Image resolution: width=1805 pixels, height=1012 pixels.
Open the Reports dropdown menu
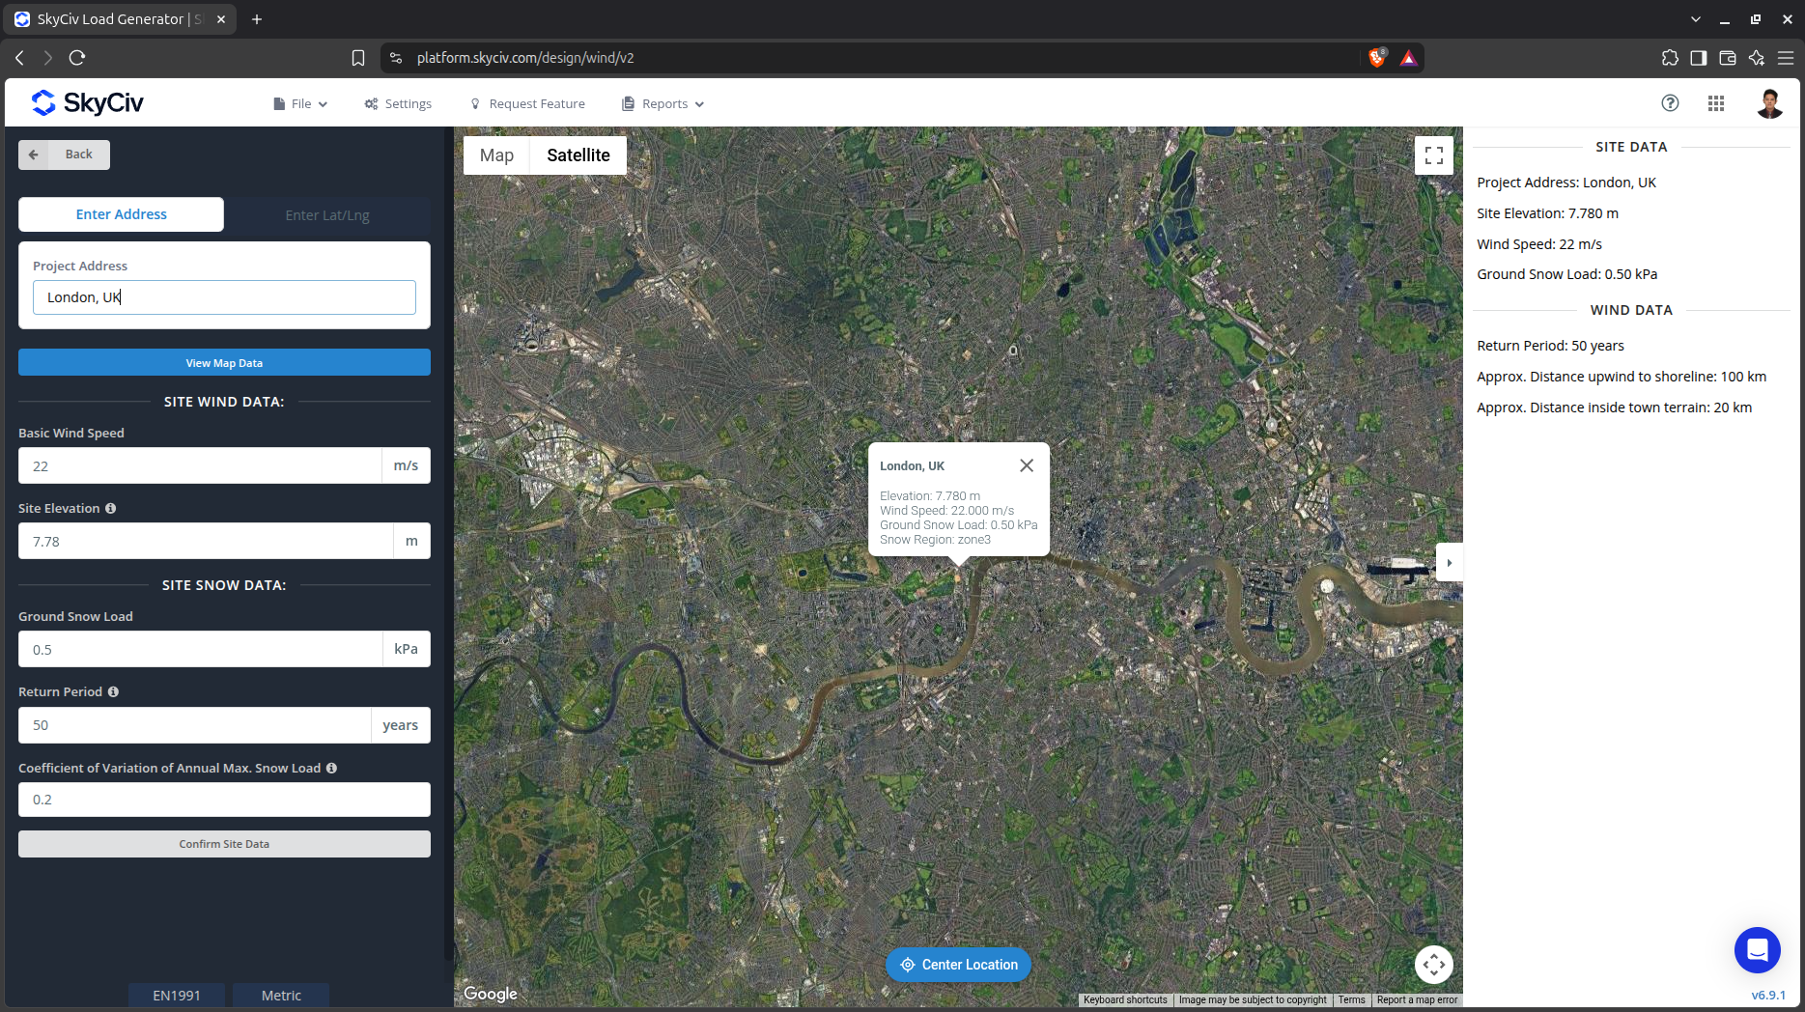tap(663, 104)
